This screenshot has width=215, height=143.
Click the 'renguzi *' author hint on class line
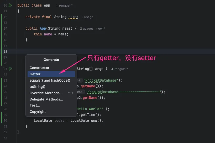pyautogui.click(x=66, y=6)
